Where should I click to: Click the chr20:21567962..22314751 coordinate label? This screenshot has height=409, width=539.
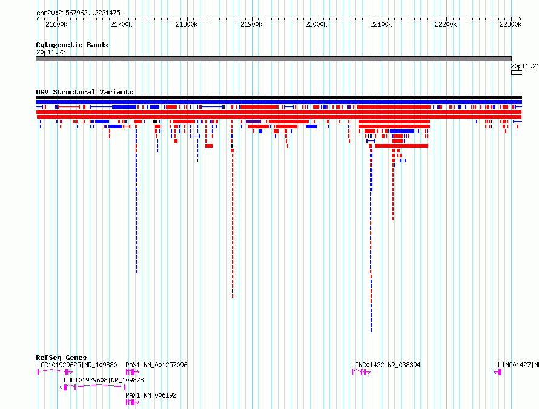click(x=80, y=13)
